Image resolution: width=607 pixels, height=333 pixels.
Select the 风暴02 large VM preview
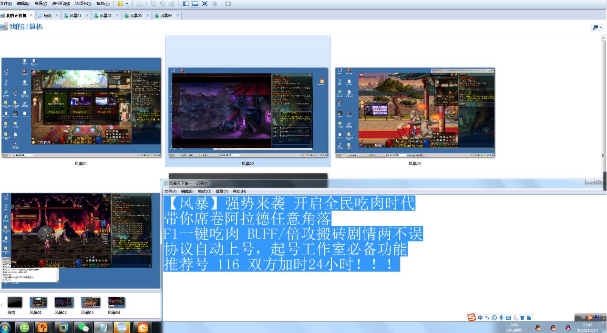pos(248,112)
